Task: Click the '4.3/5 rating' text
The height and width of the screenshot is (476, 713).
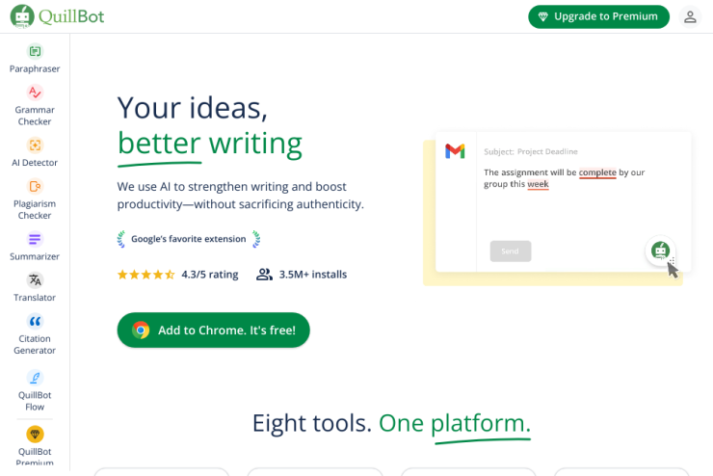Action: (210, 275)
